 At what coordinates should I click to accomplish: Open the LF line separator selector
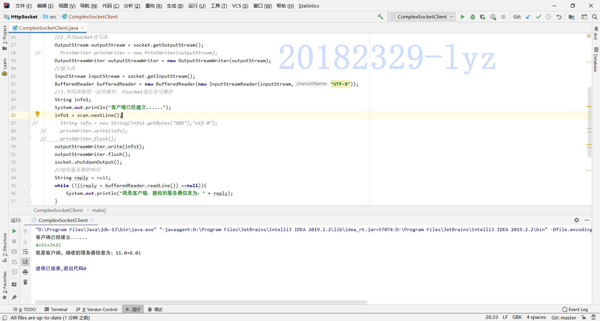[x=505, y=317]
